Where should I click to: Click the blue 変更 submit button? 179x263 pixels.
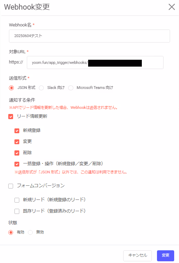point(166,256)
